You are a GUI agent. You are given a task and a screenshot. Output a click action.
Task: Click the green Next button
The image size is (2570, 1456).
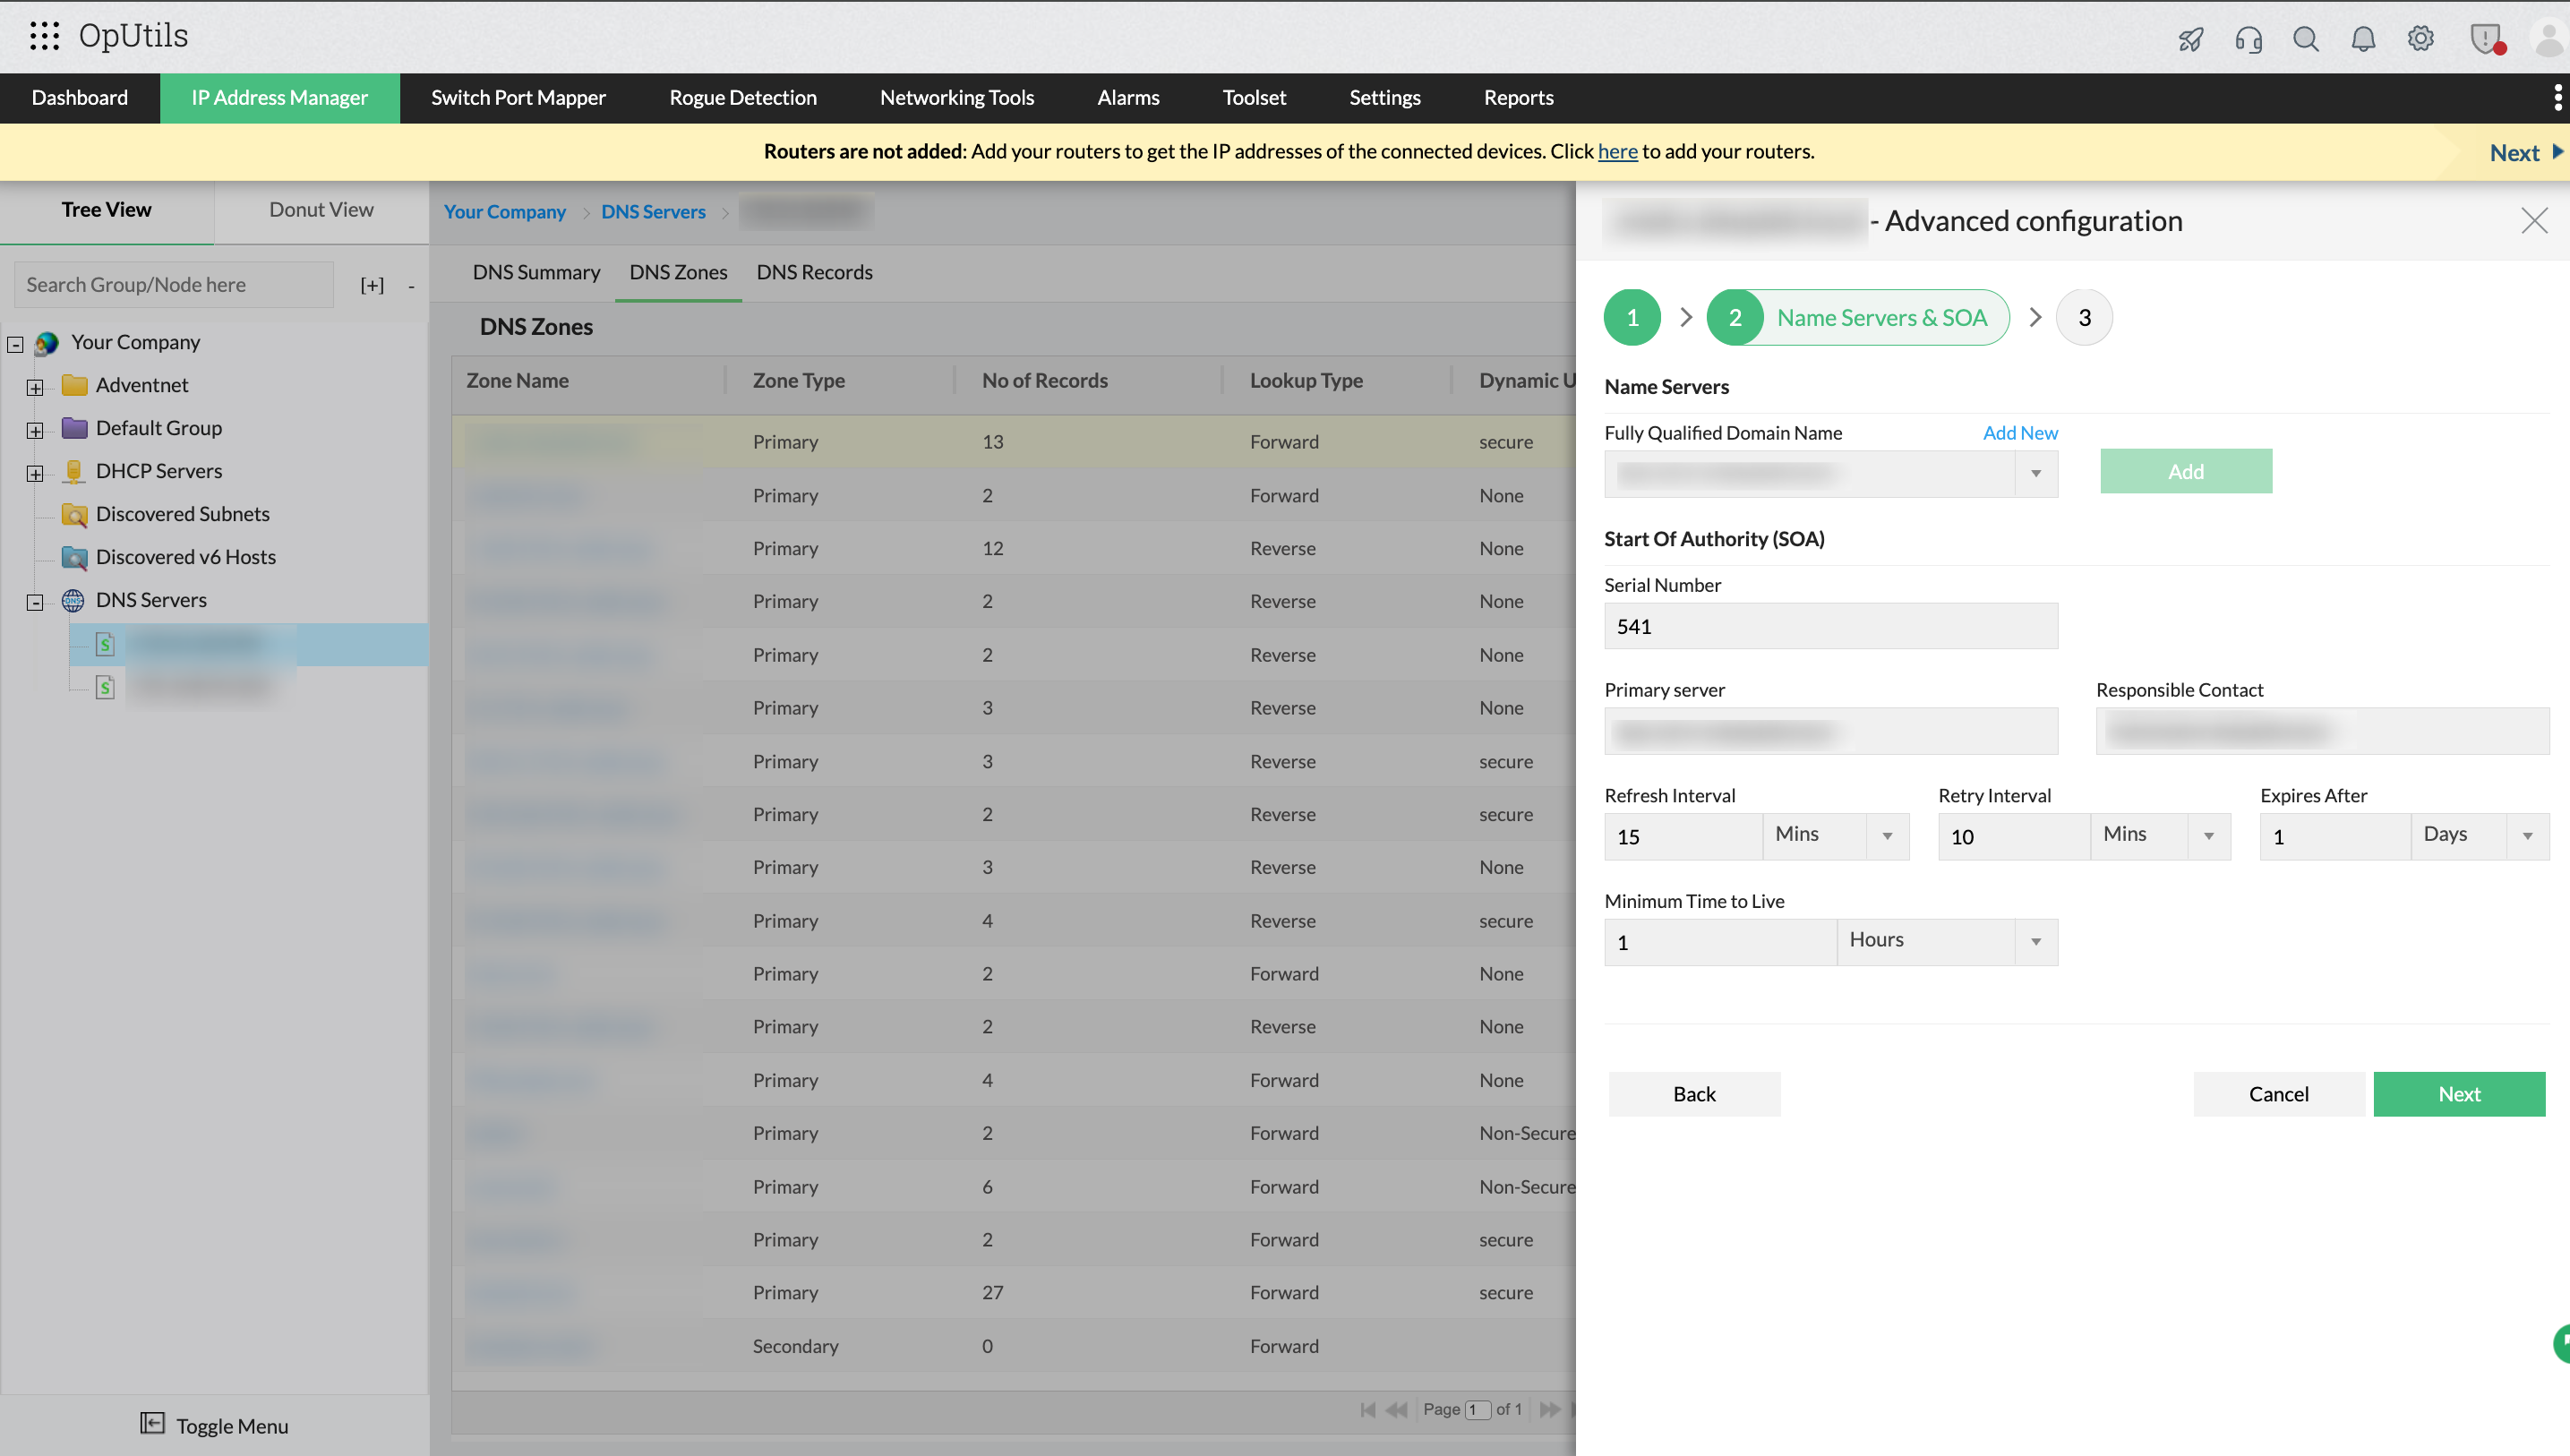(2458, 1094)
